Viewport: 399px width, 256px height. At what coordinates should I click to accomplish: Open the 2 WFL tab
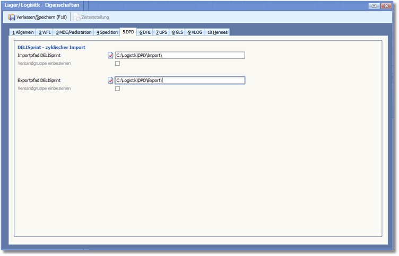pyautogui.click(x=45, y=32)
